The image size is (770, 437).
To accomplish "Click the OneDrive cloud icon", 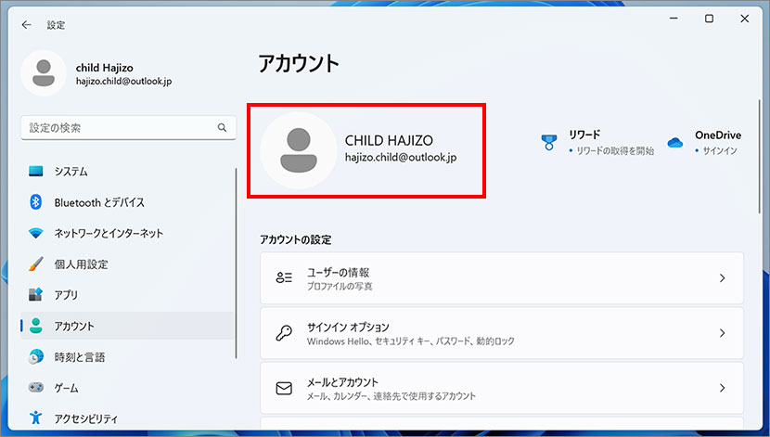I will tap(675, 143).
